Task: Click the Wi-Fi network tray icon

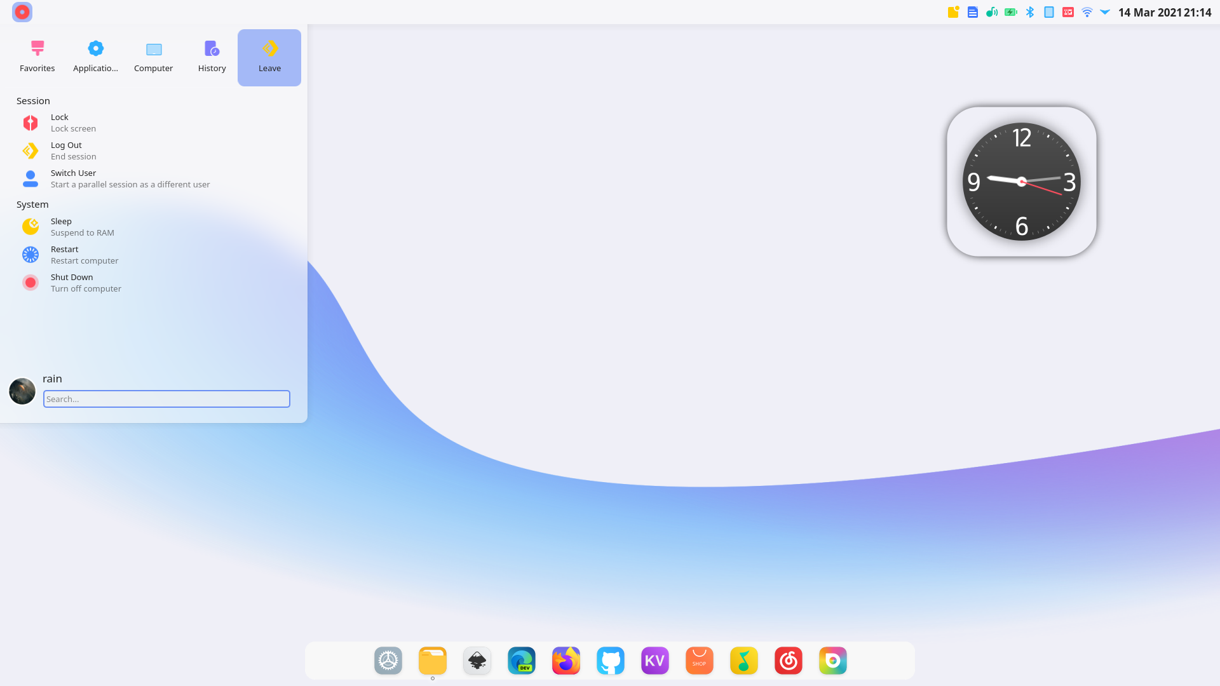Action: click(1087, 12)
